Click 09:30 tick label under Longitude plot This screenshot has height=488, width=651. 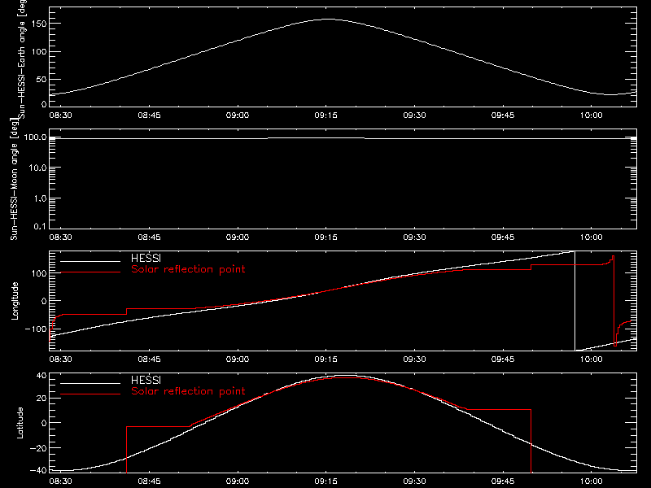coord(414,359)
